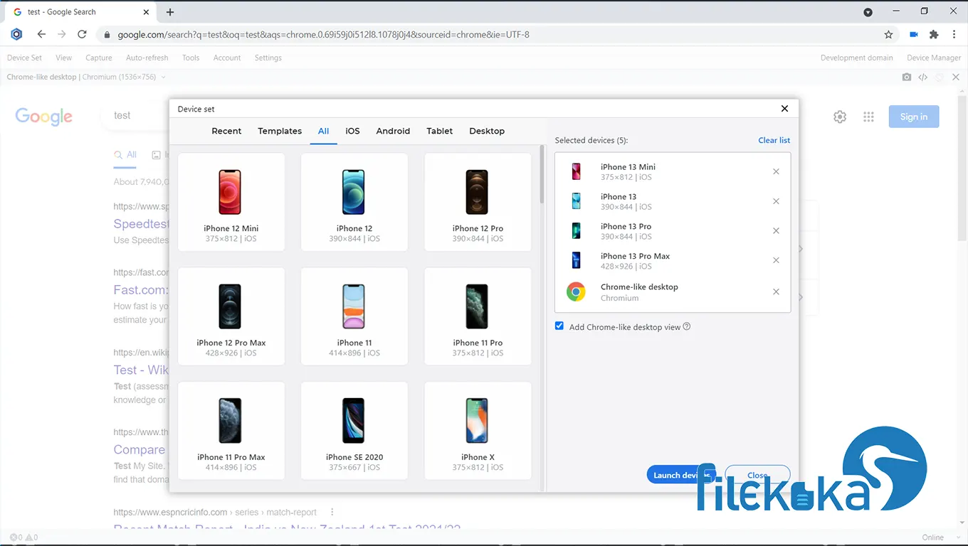Close the Device set dialog
968x546 pixels.
[784, 109]
